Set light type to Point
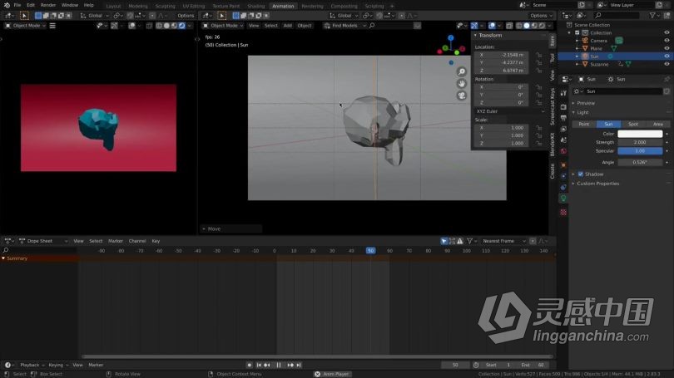 (584, 124)
